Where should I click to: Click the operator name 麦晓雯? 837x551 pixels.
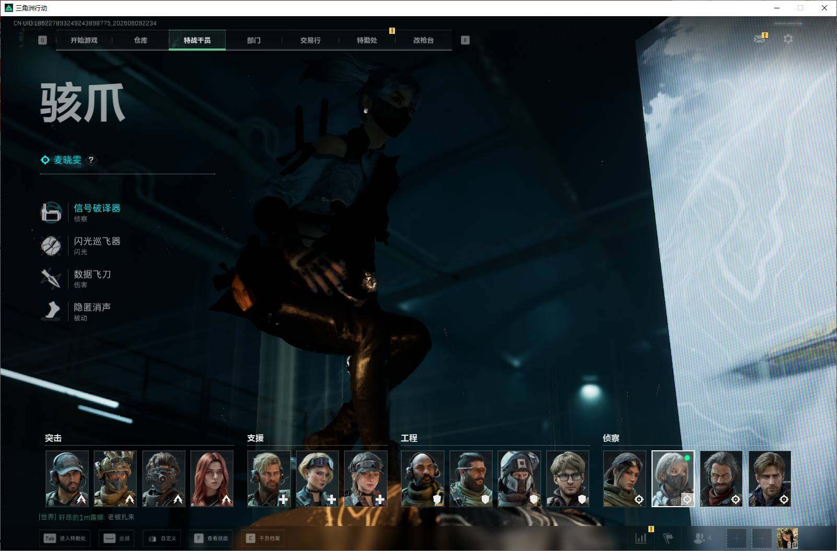pyautogui.click(x=67, y=160)
